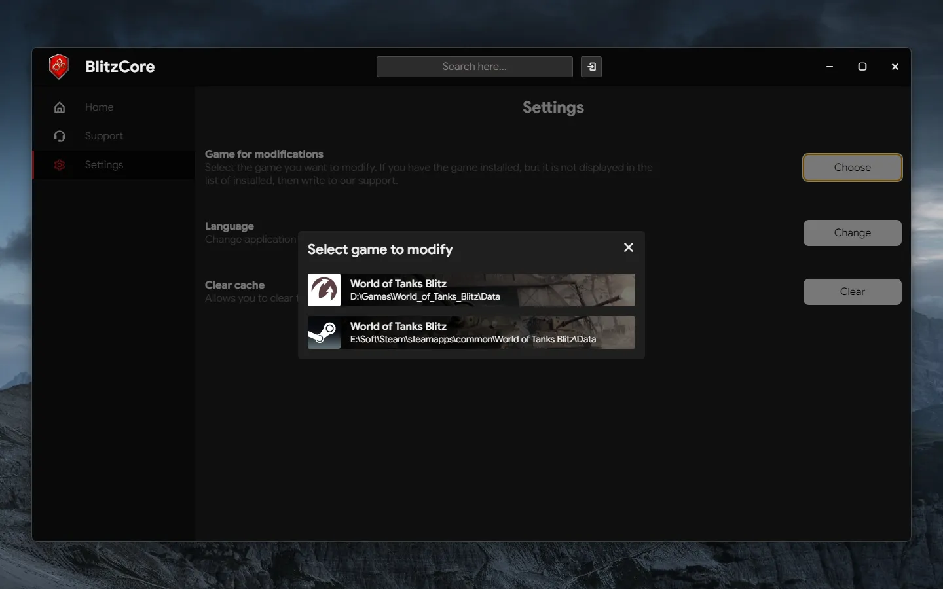Close the BlitzCore application window
This screenshot has width=943, height=589.
pyautogui.click(x=895, y=67)
